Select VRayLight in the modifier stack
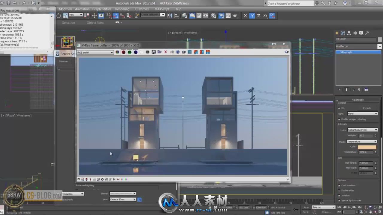The height and width of the screenshot is (215, 383). pos(358,52)
